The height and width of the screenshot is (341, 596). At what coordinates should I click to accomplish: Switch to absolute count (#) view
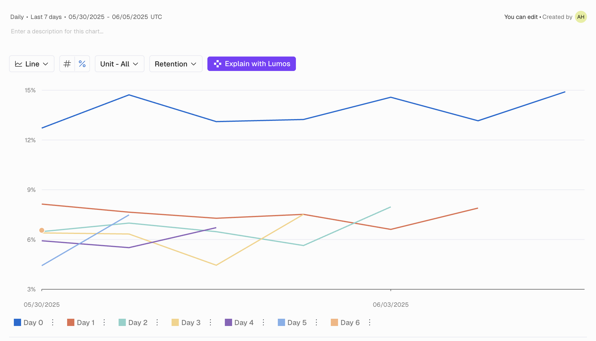coord(67,64)
